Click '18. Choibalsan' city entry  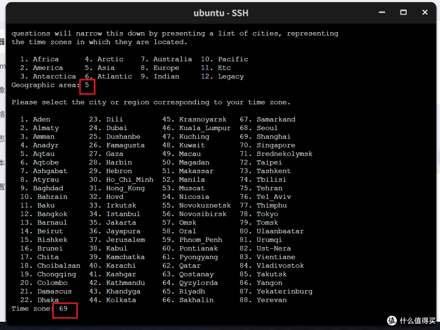(x=50, y=266)
